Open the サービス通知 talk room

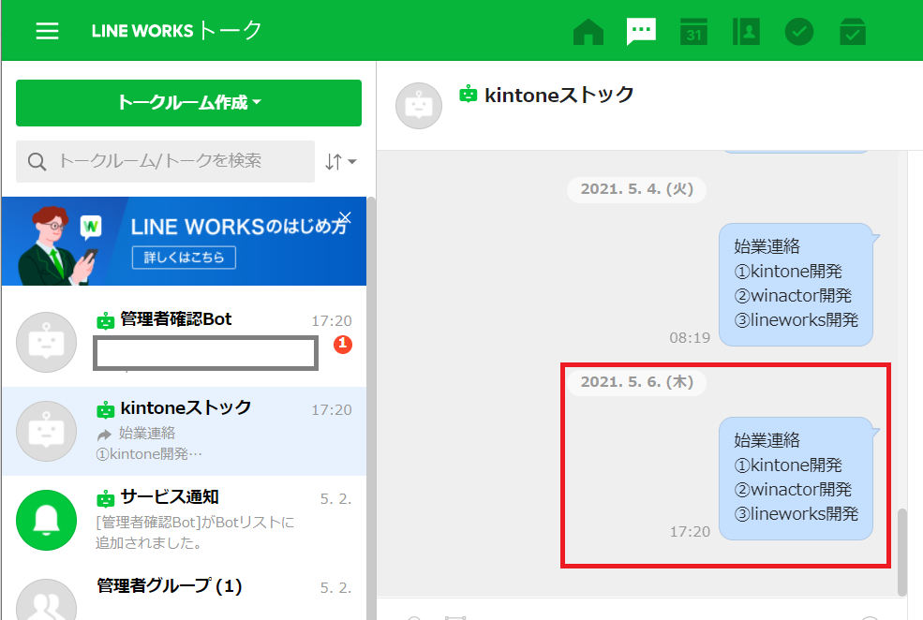pyautogui.click(x=184, y=520)
